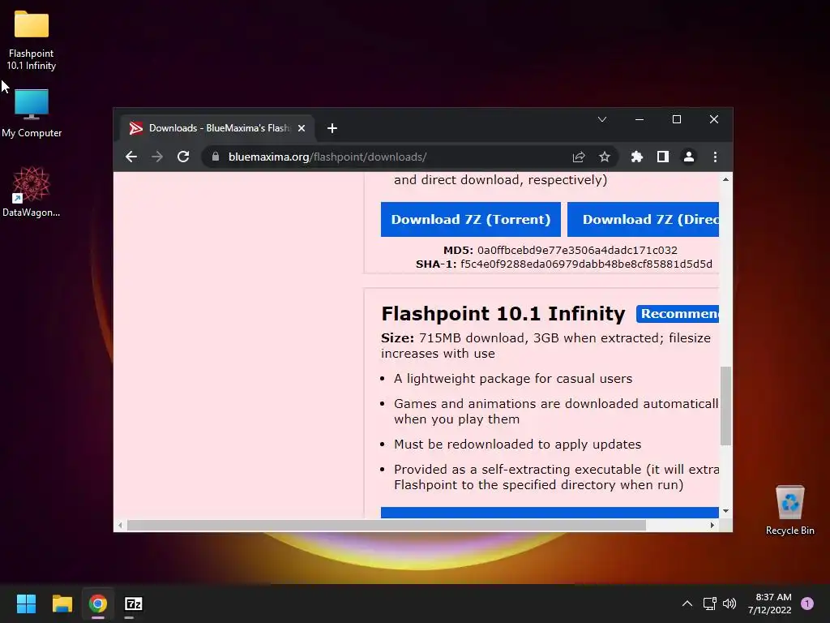The height and width of the screenshot is (623, 830).
Task: Minimize the Chrome window
Action: [640, 119]
